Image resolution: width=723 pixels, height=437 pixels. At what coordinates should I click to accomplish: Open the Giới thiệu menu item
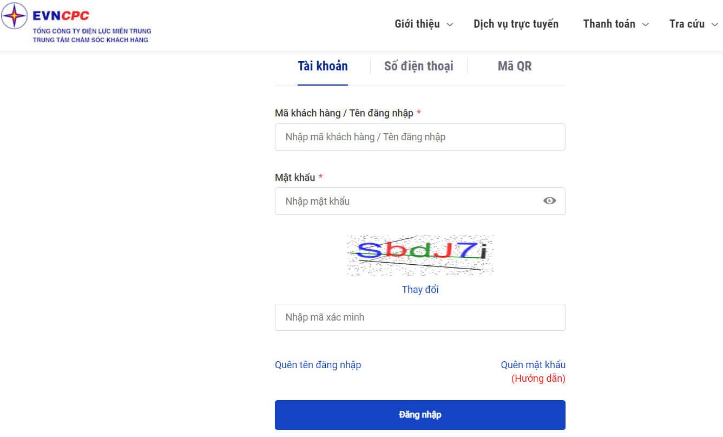tap(417, 24)
